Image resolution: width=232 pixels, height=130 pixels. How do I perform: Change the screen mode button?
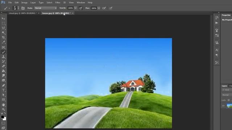point(3,128)
